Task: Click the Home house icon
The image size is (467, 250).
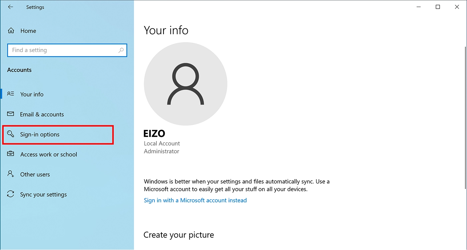Action: (x=11, y=31)
